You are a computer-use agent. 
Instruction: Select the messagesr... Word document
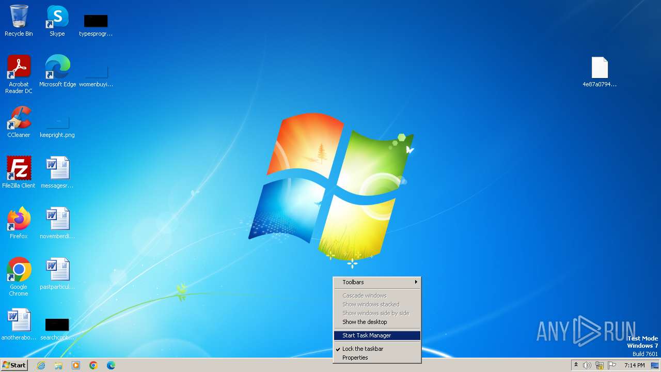(57, 173)
